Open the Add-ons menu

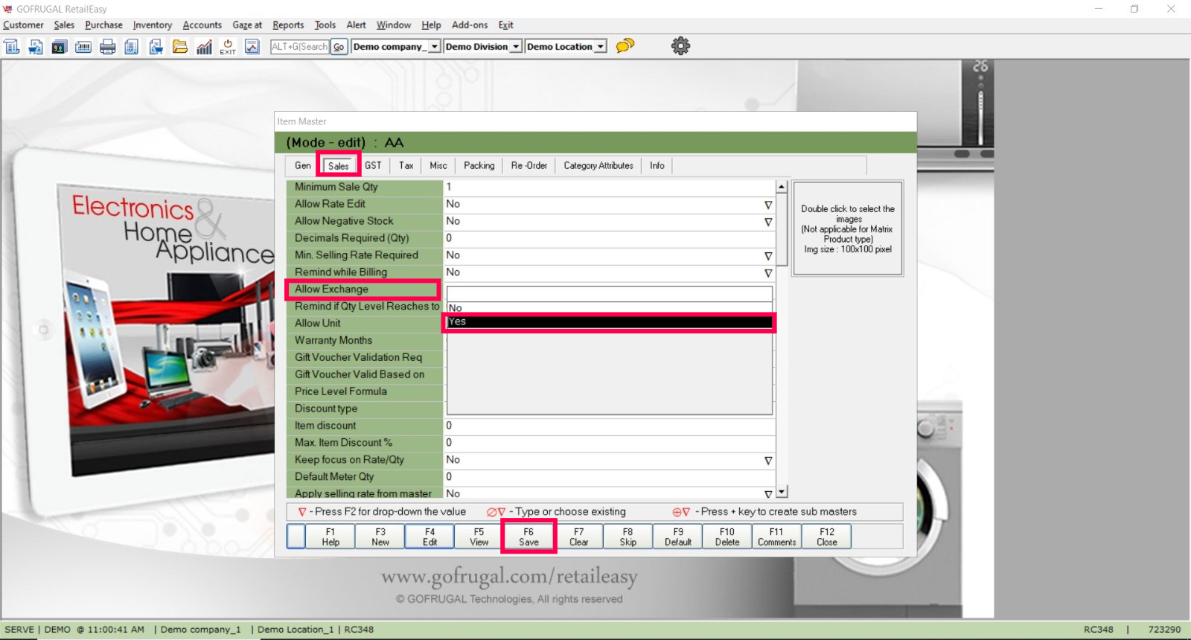click(470, 25)
